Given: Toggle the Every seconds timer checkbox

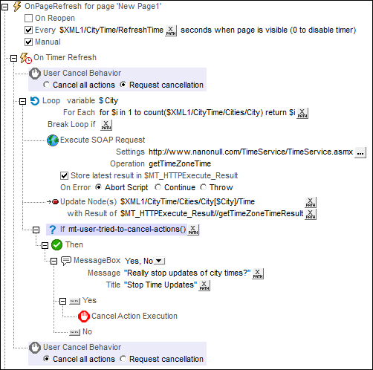Looking at the screenshot, I should (29, 30).
